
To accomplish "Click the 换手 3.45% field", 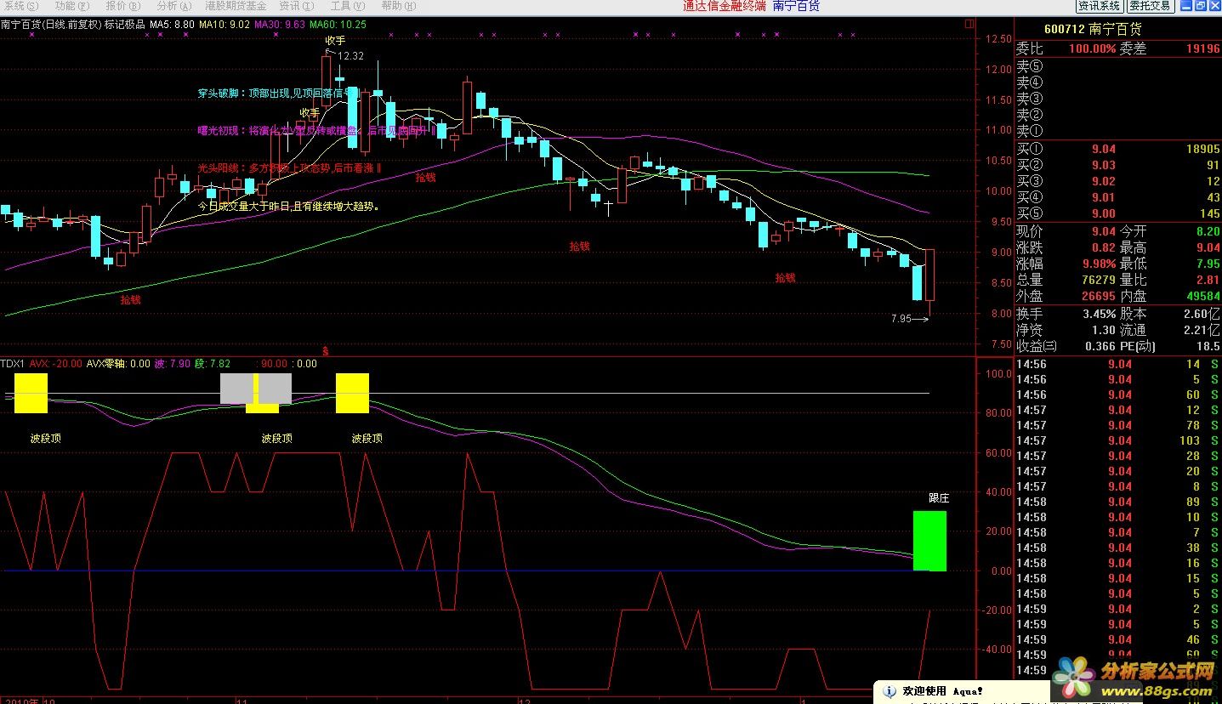I will (1066, 314).
